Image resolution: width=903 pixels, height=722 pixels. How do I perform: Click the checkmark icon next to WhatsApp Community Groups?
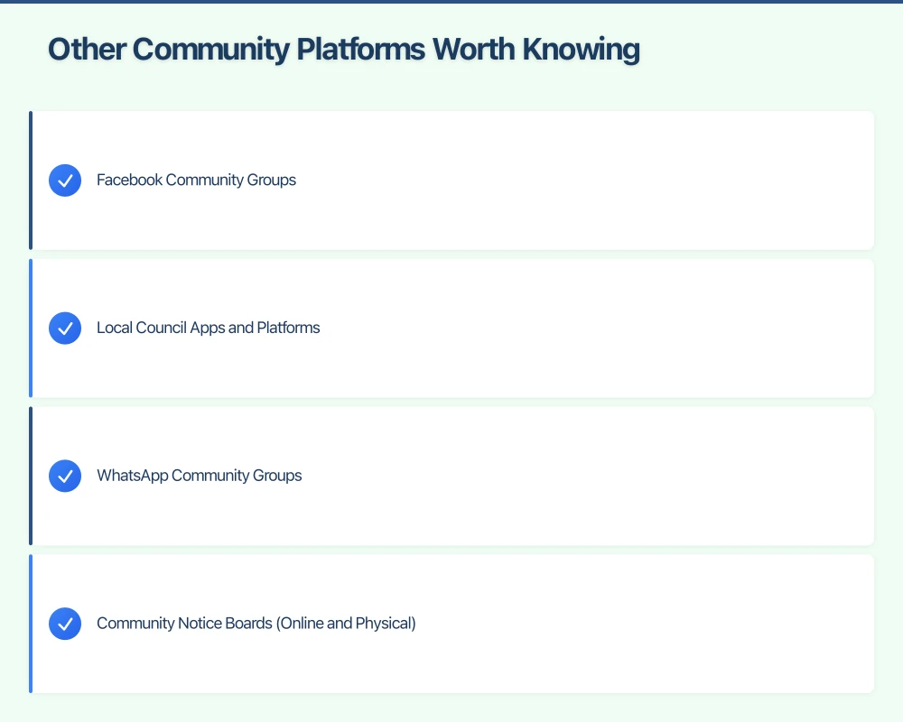point(64,476)
